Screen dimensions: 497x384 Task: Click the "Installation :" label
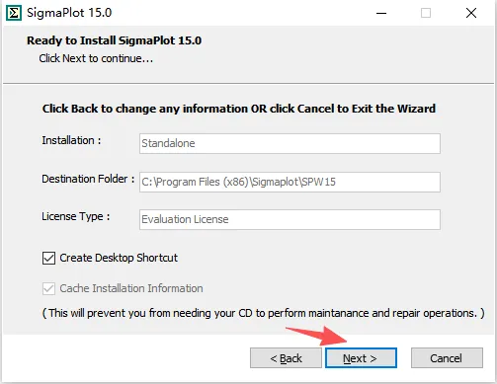point(71,140)
